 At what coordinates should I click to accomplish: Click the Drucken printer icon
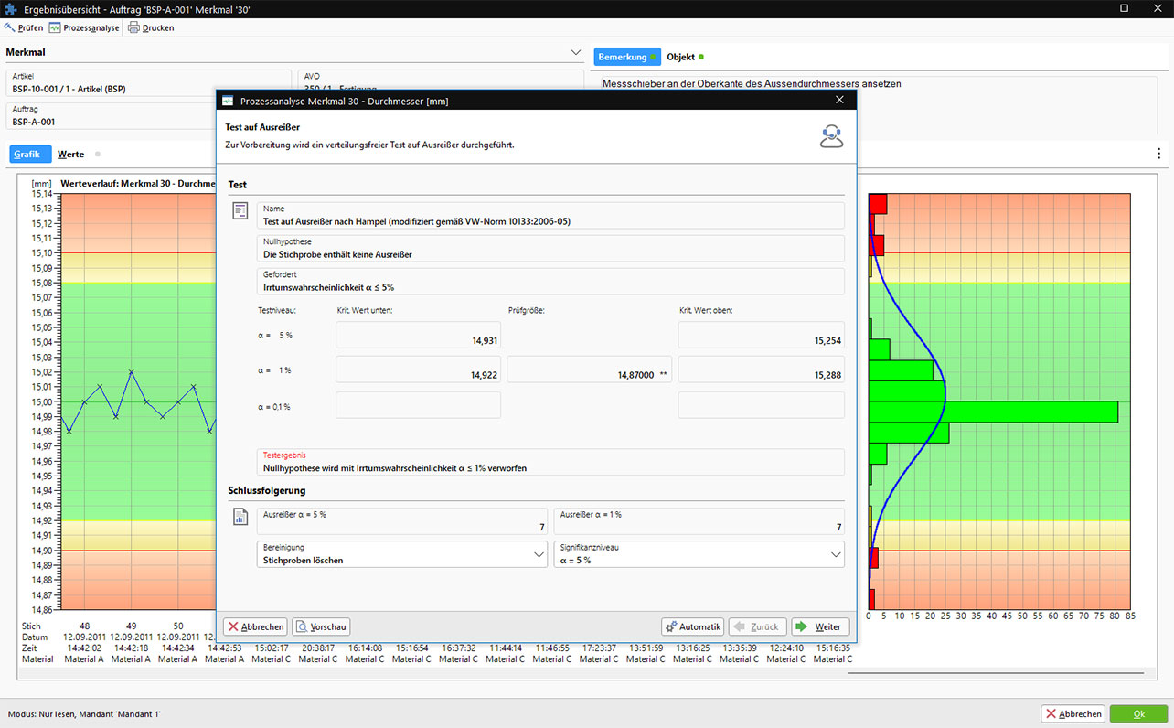tap(133, 27)
